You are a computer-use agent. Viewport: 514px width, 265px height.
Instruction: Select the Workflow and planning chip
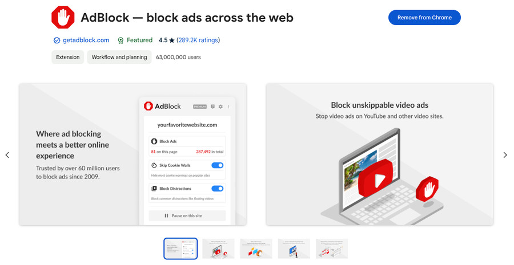click(119, 57)
